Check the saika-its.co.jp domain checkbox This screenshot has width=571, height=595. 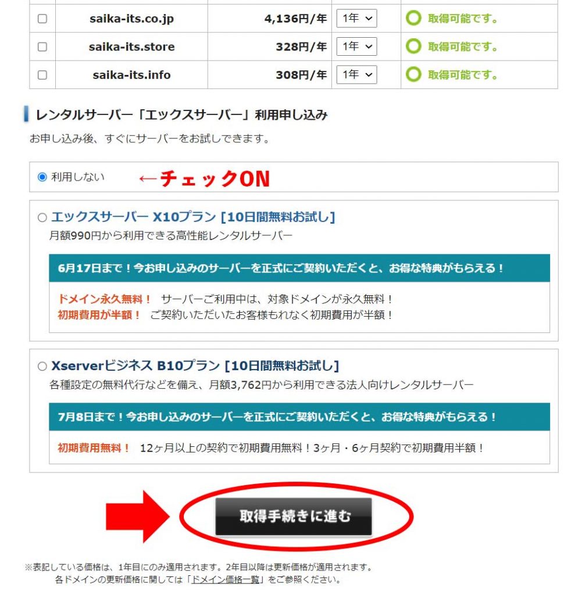(42, 19)
